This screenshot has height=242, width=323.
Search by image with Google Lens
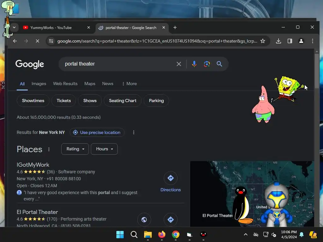point(207,64)
